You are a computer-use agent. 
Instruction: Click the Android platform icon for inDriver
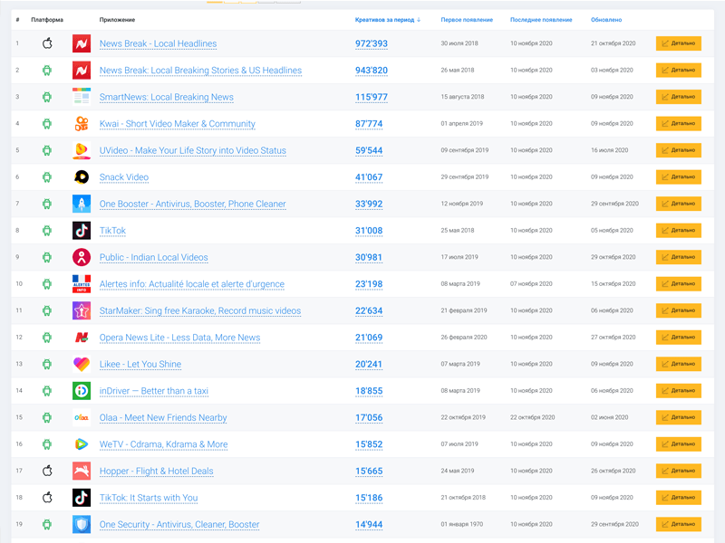[x=47, y=391]
